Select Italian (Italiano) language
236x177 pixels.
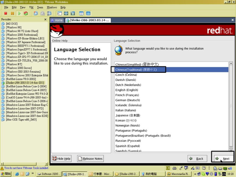[171, 110]
